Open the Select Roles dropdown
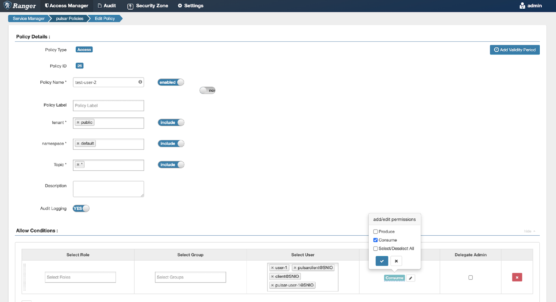The width and height of the screenshot is (556, 302). [80, 277]
